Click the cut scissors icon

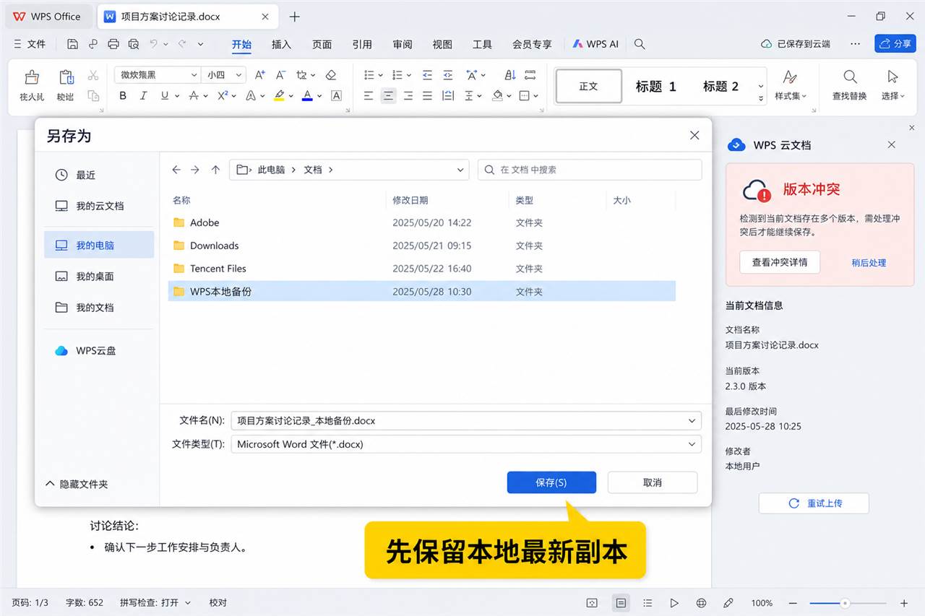tap(93, 75)
